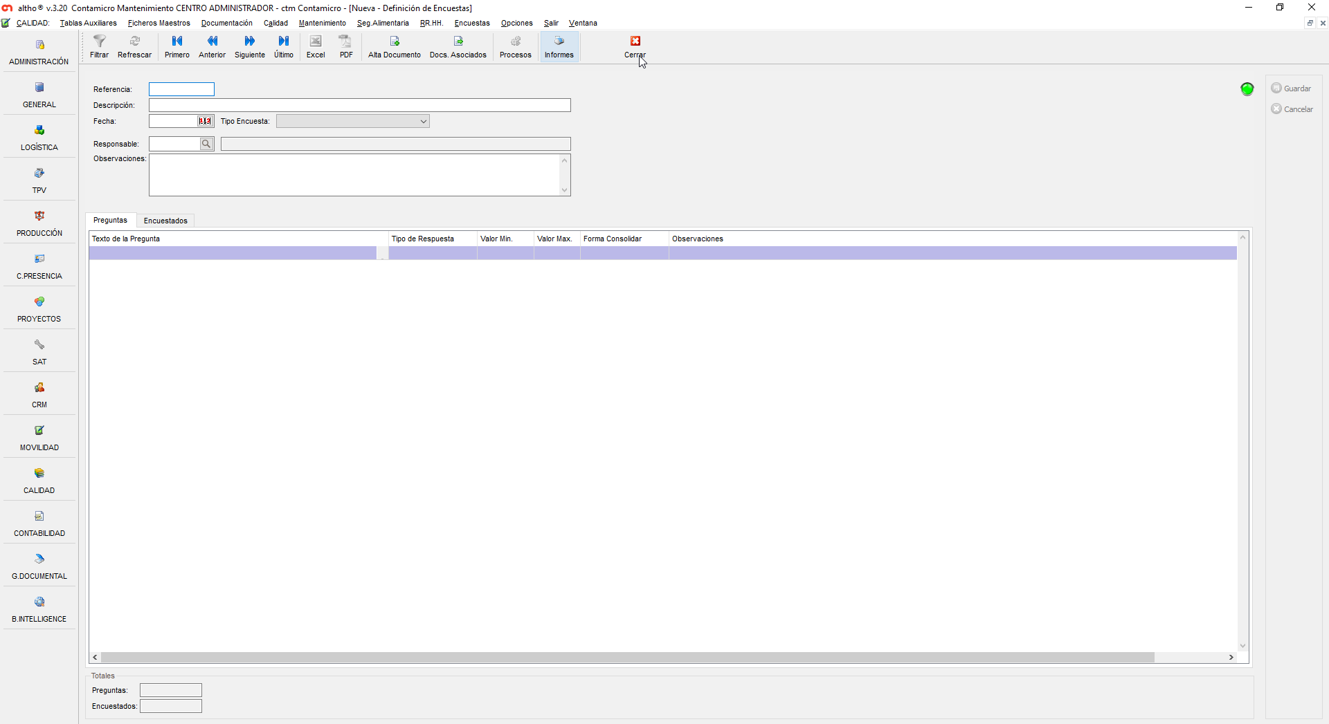Export to Excel from toolbar

pos(316,42)
